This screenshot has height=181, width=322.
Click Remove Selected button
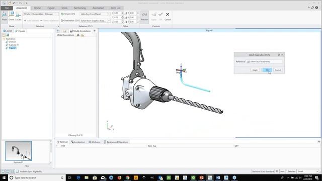(49, 21)
